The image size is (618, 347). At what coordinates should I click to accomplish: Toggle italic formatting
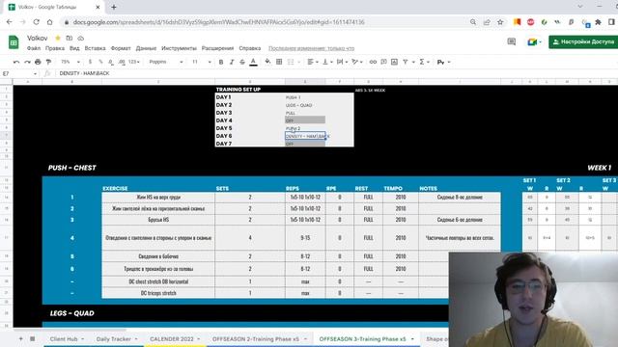232,62
